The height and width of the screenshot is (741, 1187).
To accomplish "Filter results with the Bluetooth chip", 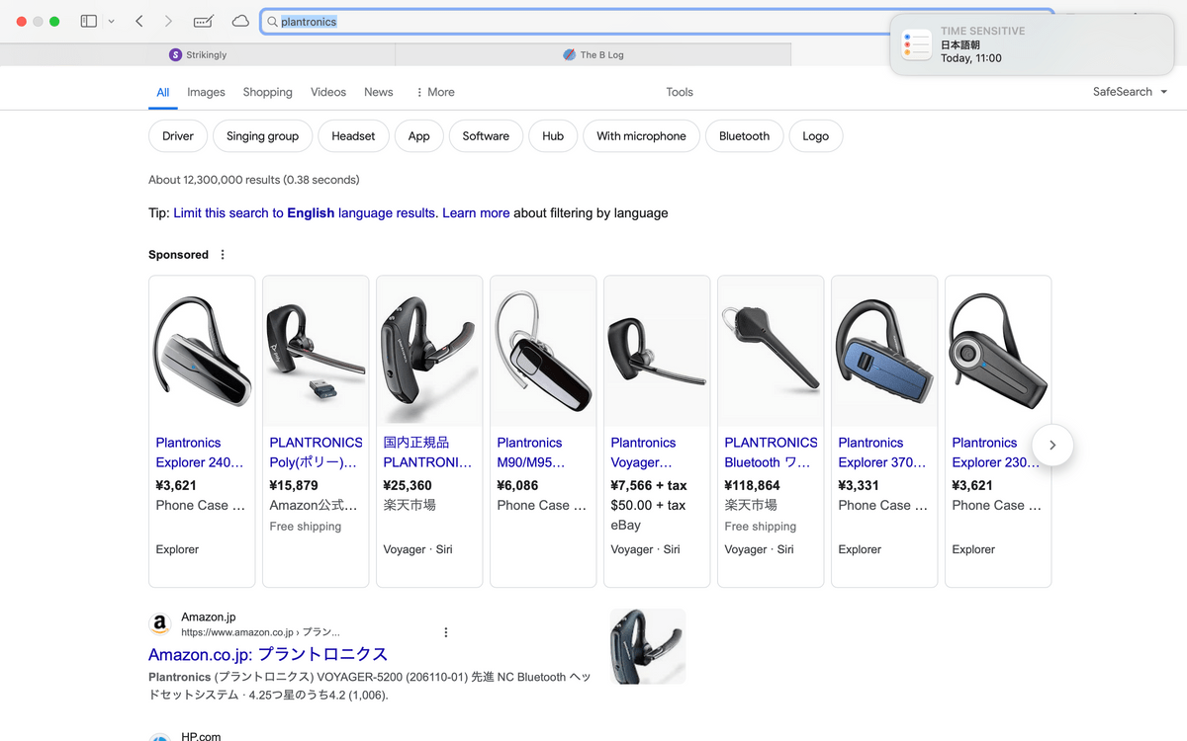I will [744, 136].
